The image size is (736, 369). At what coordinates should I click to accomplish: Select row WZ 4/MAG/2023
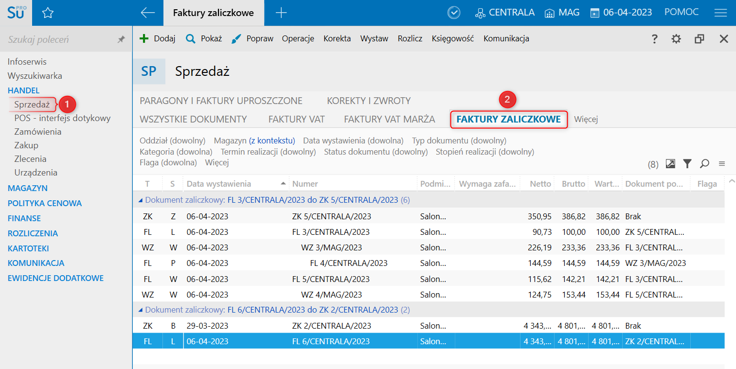click(429, 295)
